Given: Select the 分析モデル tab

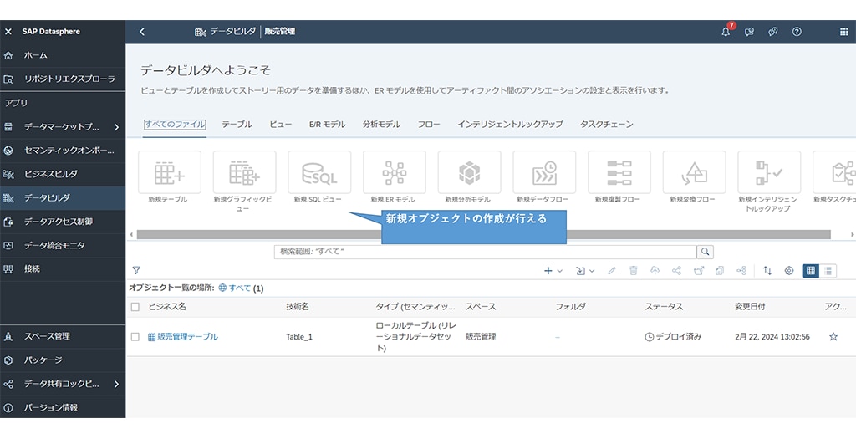Looking at the screenshot, I should click(x=381, y=125).
